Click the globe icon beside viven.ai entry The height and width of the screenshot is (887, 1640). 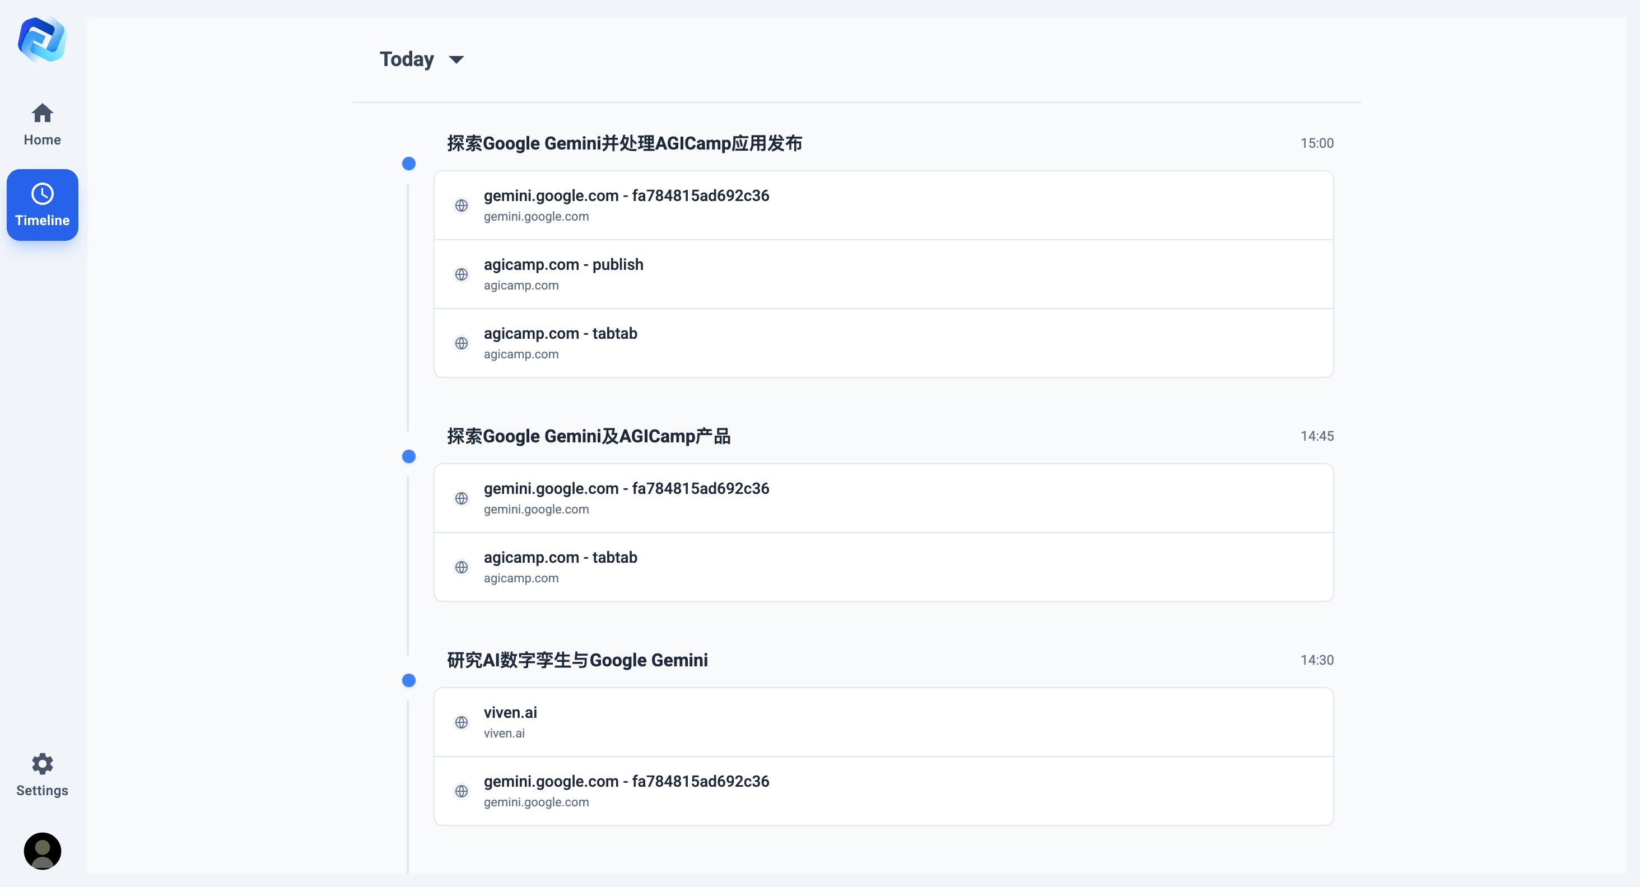[462, 722]
